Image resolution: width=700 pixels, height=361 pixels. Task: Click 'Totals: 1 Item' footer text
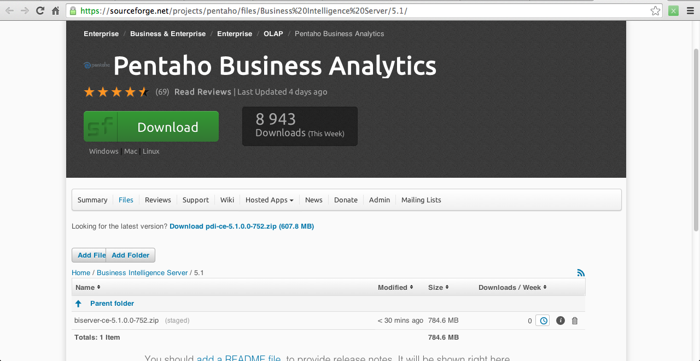(x=97, y=337)
